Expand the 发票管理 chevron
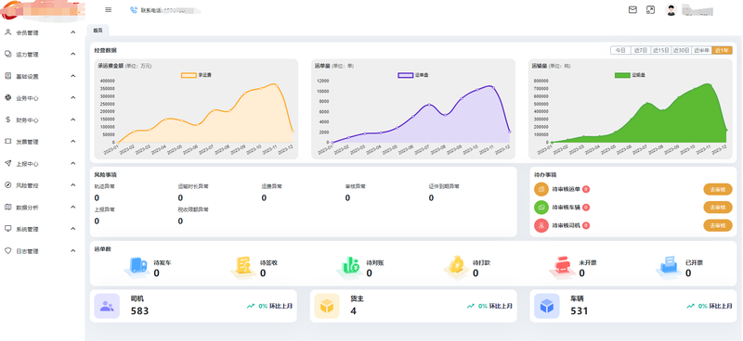Screen dimensions: 743x341 tap(73, 142)
